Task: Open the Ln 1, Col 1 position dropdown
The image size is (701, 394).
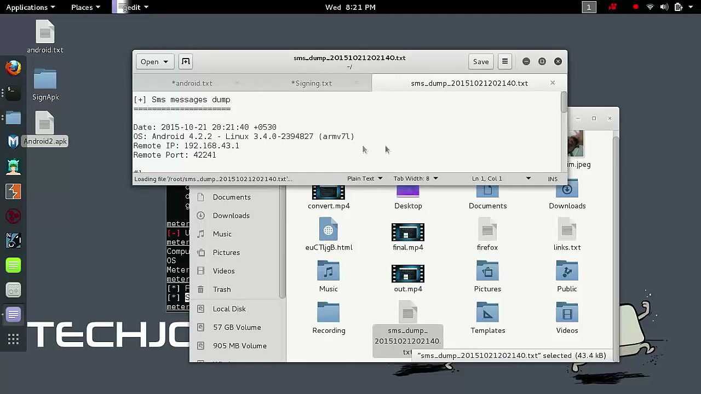Action: coord(501,178)
